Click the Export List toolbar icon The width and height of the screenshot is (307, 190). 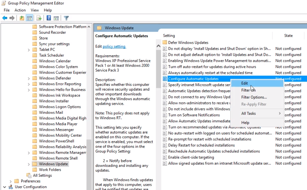[39, 18]
